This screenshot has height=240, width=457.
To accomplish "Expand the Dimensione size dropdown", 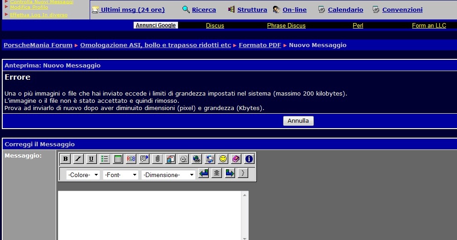I will pos(168,175).
